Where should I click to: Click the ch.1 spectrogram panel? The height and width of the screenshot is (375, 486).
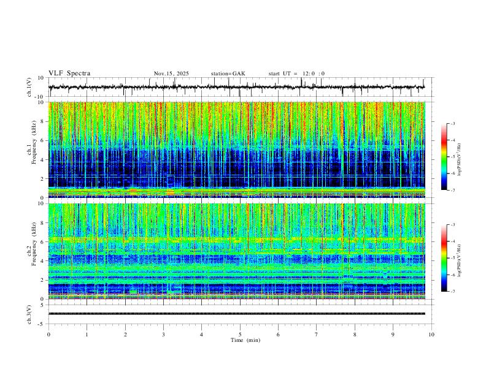click(237, 150)
